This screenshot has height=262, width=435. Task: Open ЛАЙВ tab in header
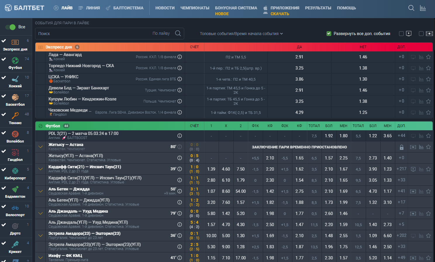(63, 8)
